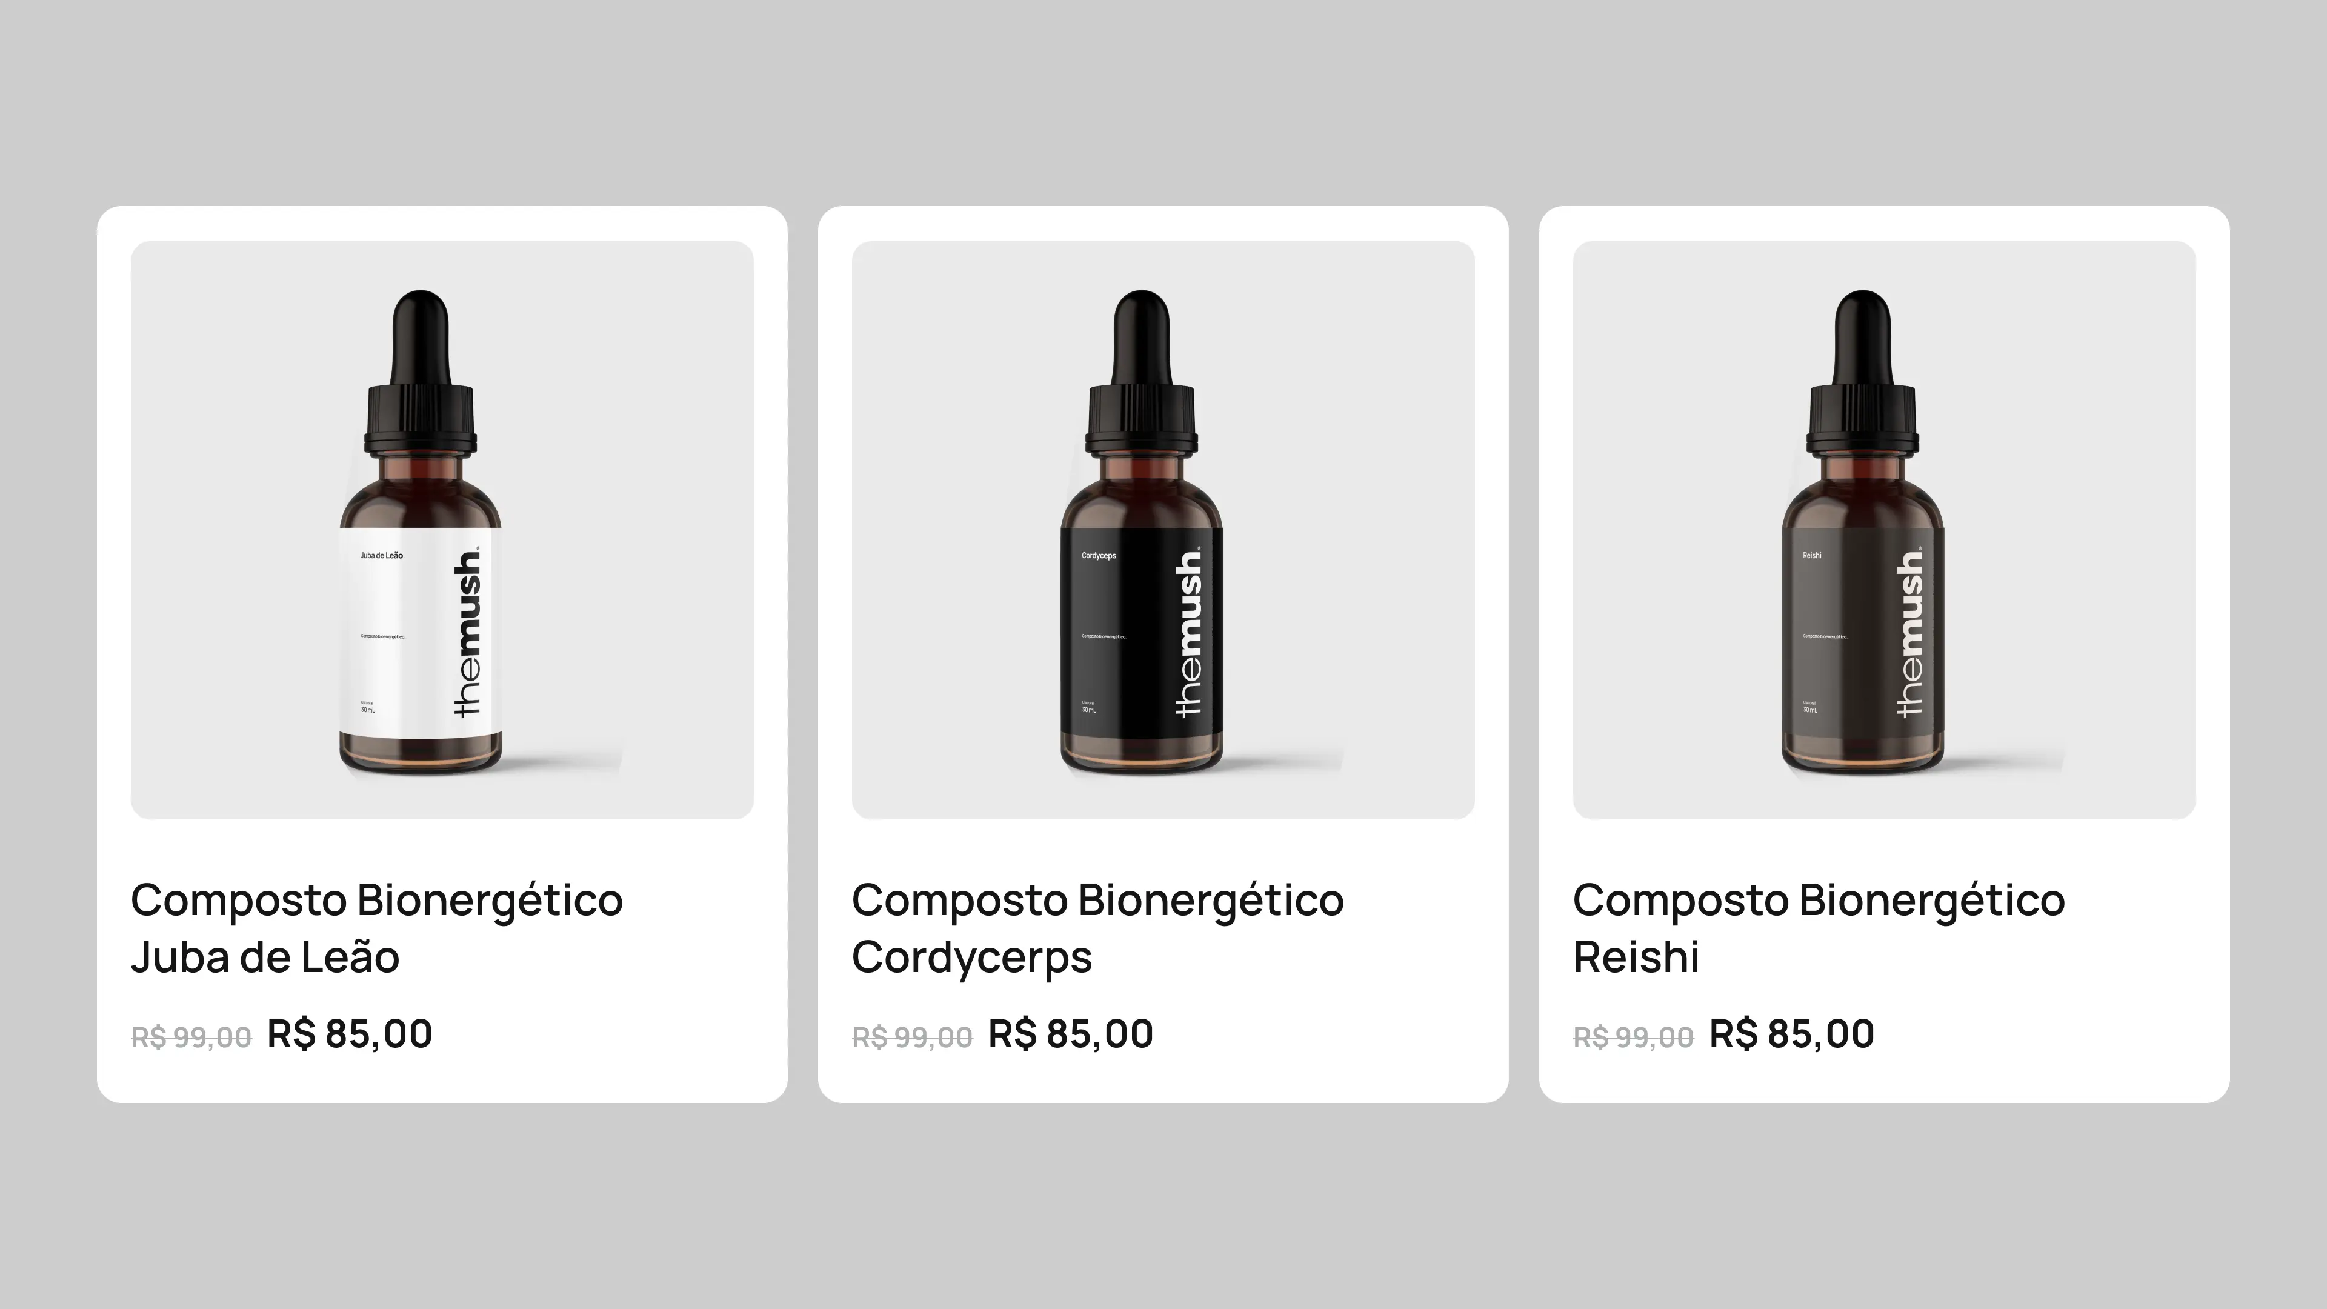The height and width of the screenshot is (1309, 2327).
Task: Click small 'Juba de Leão' text on bottle label
Action: (x=381, y=556)
